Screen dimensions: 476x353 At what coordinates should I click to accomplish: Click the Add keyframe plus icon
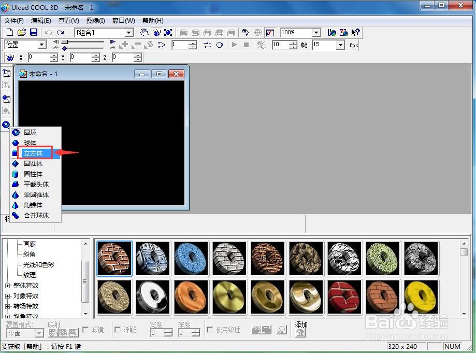tap(124, 45)
